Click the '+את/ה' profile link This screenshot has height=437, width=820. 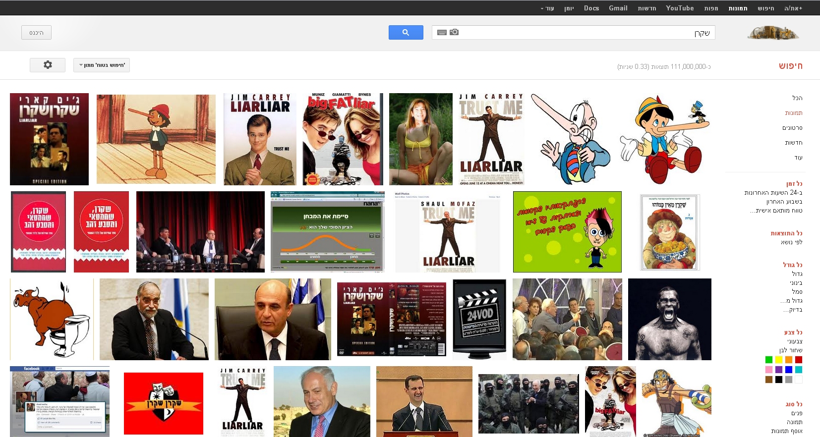[x=793, y=8]
